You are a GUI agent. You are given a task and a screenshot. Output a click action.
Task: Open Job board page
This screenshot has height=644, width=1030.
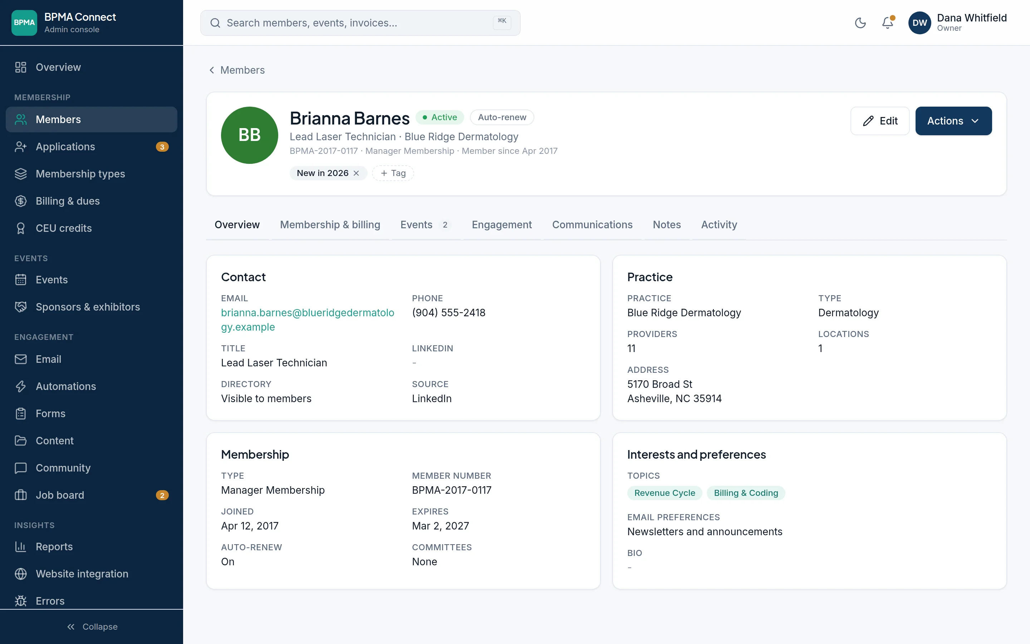92,496
